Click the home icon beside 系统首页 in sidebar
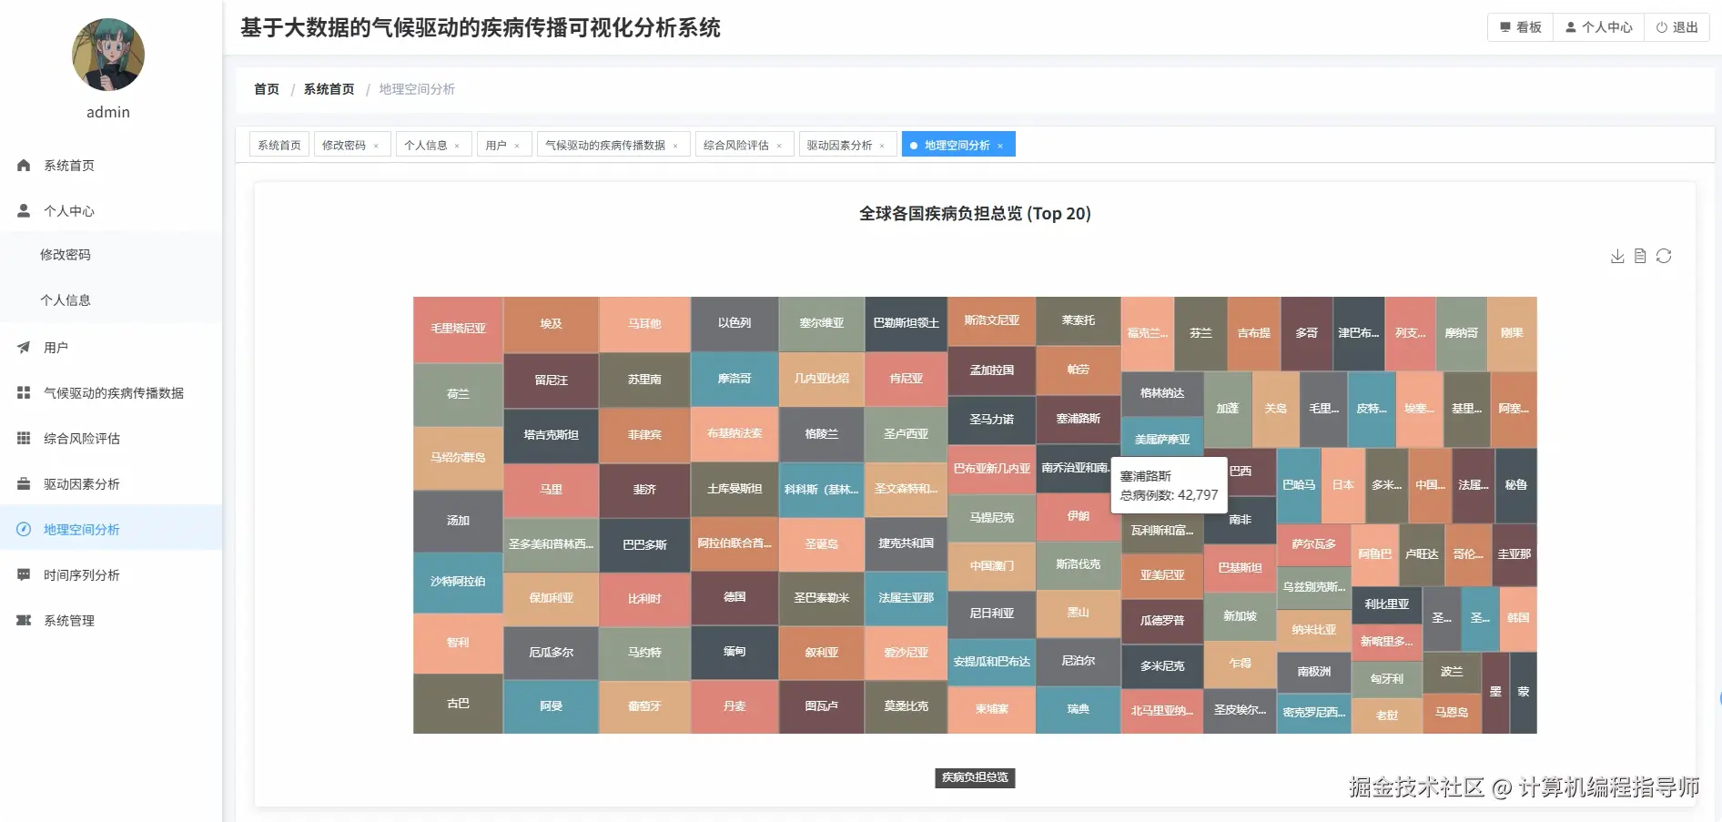1722x822 pixels. [24, 166]
